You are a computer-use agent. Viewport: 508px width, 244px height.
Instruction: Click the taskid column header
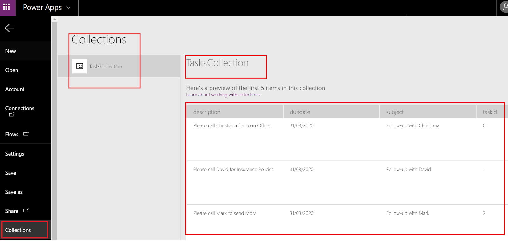point(492,112)
